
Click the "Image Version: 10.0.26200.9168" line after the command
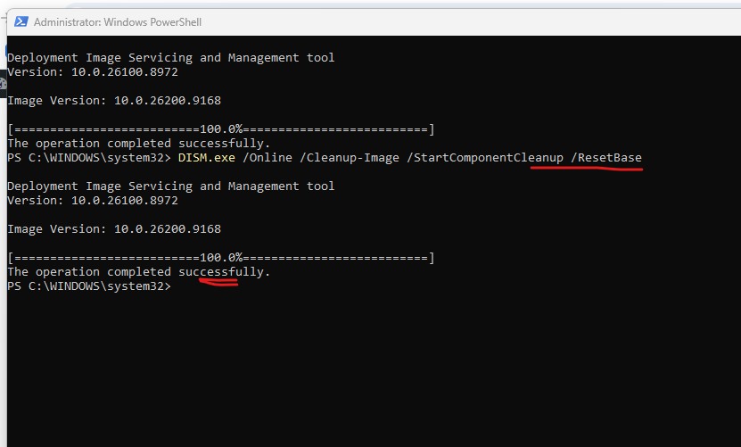[114, 229]
